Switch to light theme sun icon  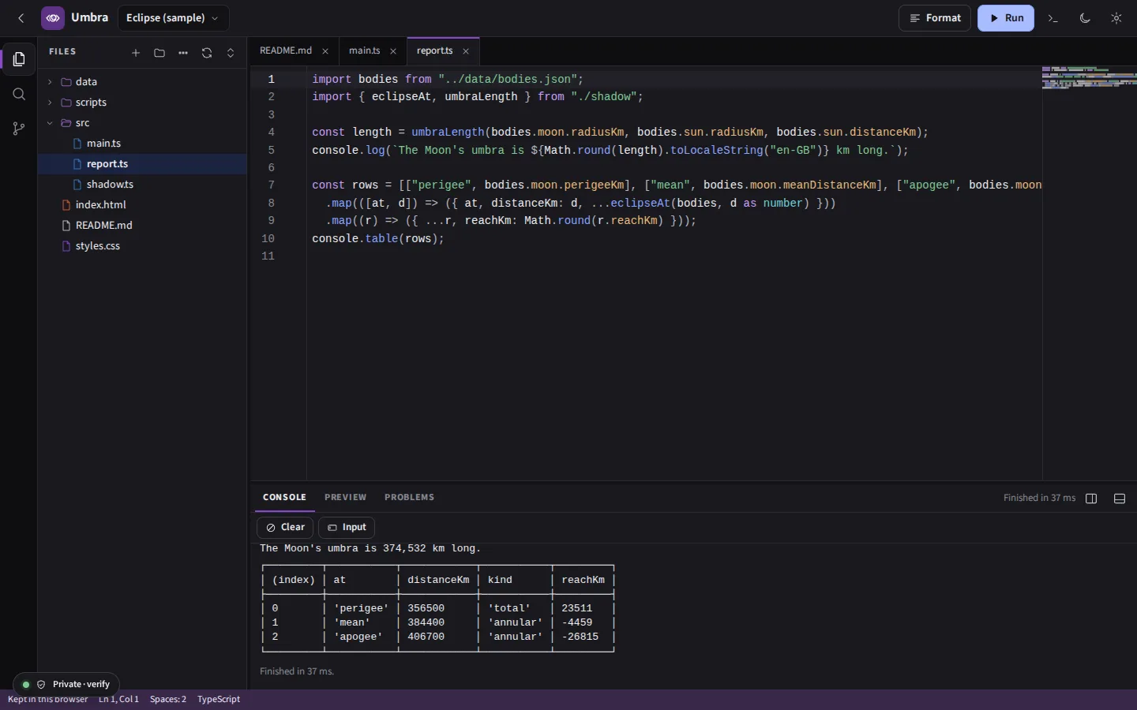1116,18
